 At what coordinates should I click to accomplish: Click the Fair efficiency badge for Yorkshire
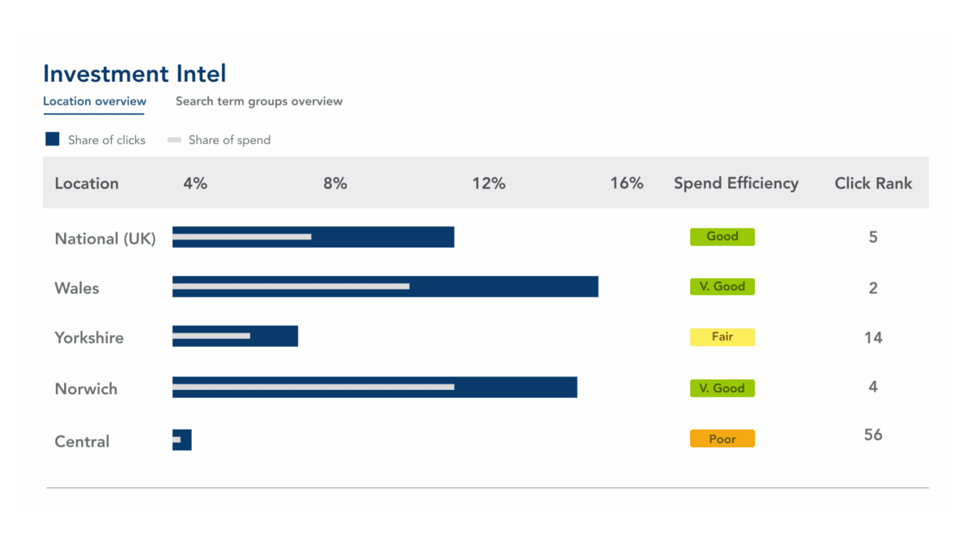pyautogui.click(x=722, y=336)
